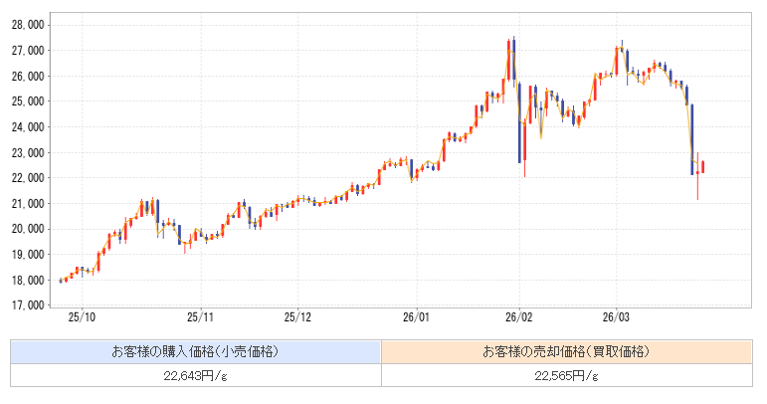767x404 pixels.
Task: Click the 19,000 price axis label
Action: click(x=26, y=254)
